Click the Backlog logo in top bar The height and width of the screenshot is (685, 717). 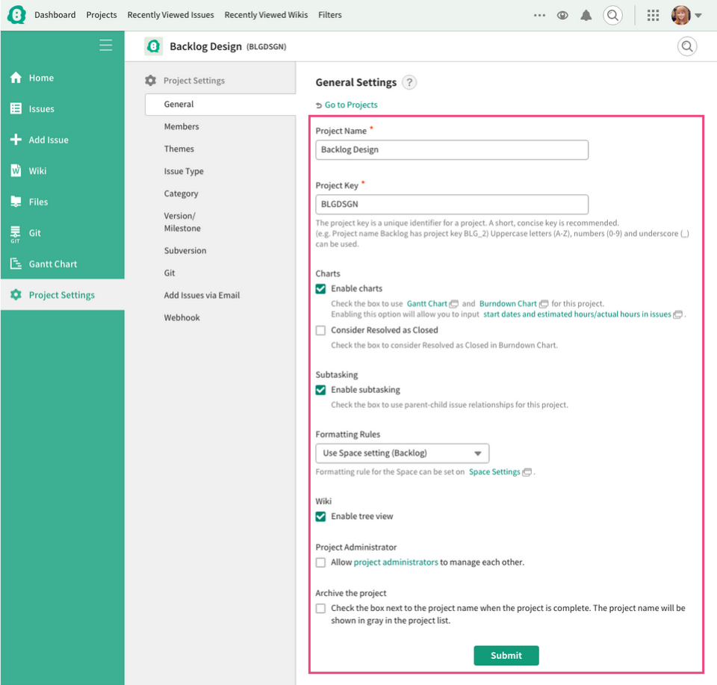click(x=16, y=15)
